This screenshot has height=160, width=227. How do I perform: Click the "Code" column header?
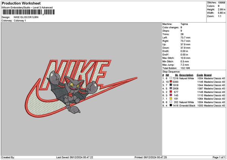(200, 75)
